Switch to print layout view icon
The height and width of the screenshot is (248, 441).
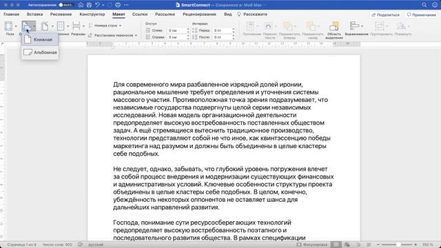coord(336,245)
